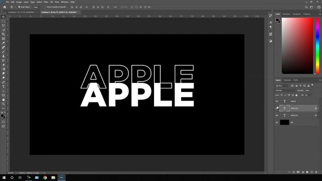Toggle filter for type layers
Image resolution: width=322 pixels, height=181 pixels.
tap(300, 86)
